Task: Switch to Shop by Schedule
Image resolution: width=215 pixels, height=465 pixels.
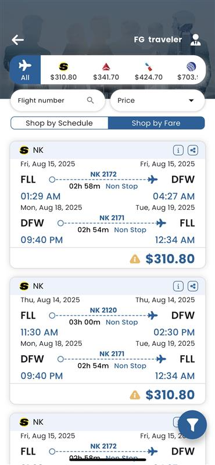Action: pos(59,123)
